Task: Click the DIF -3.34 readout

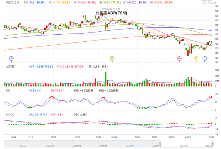Action: 58,115
